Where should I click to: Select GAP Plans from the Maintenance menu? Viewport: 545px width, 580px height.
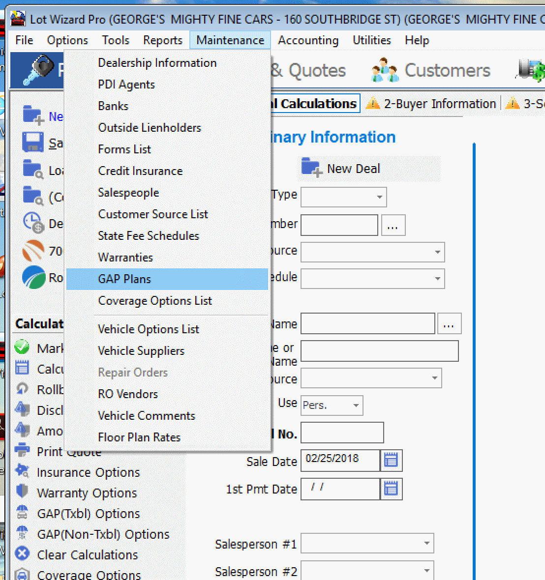pos(124,278)
